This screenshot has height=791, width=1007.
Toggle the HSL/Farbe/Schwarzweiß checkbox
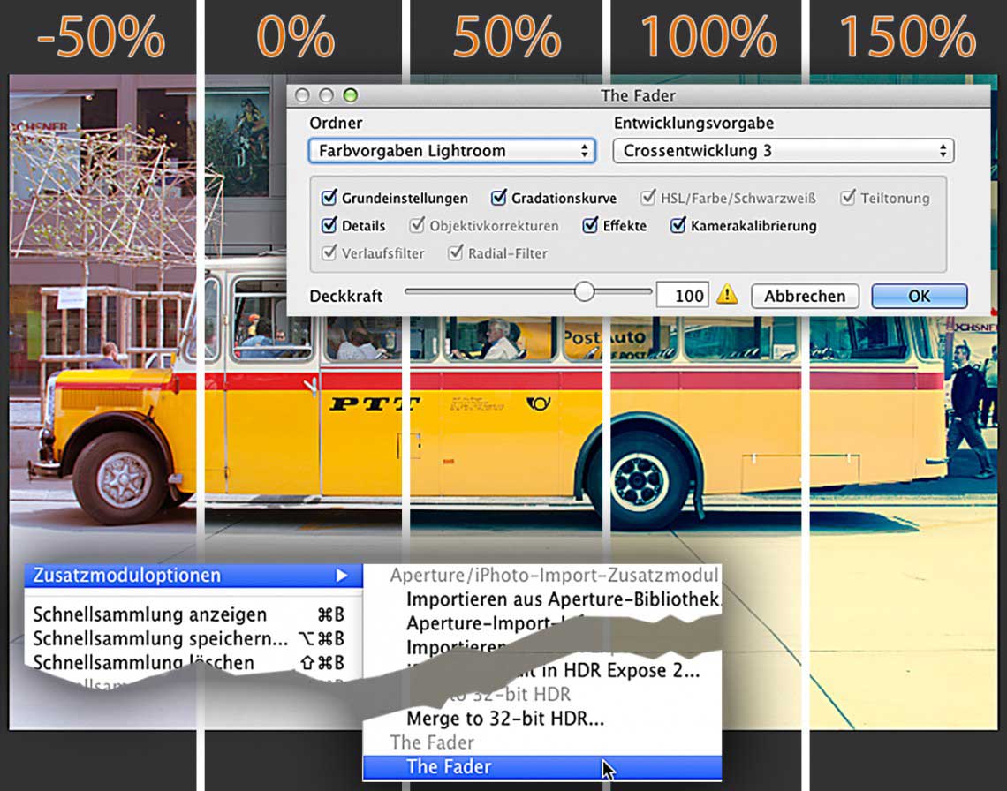coord(648,197)
